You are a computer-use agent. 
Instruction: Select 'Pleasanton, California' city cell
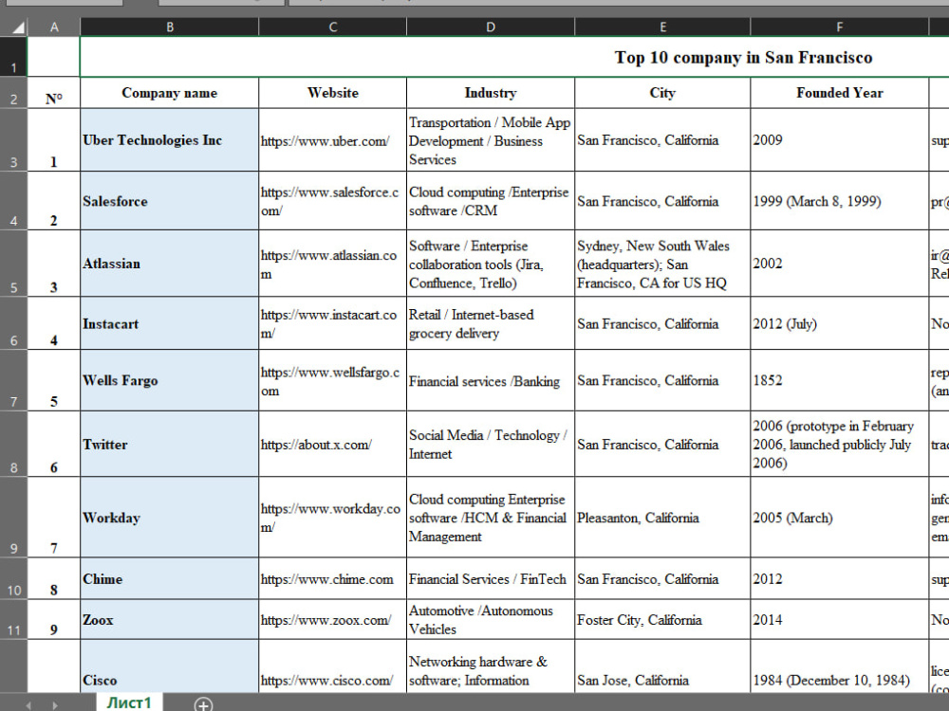pyautogui.click(x=662, y=517)
